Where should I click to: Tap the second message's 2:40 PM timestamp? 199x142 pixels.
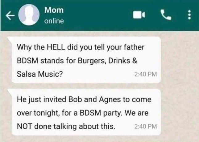pos(146,126)
